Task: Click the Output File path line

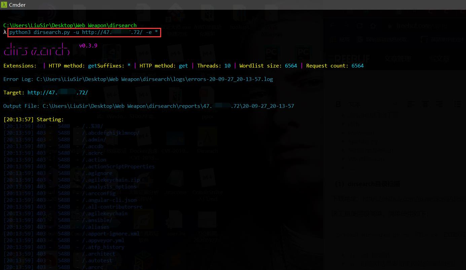Action: click(x=149, y=106)
